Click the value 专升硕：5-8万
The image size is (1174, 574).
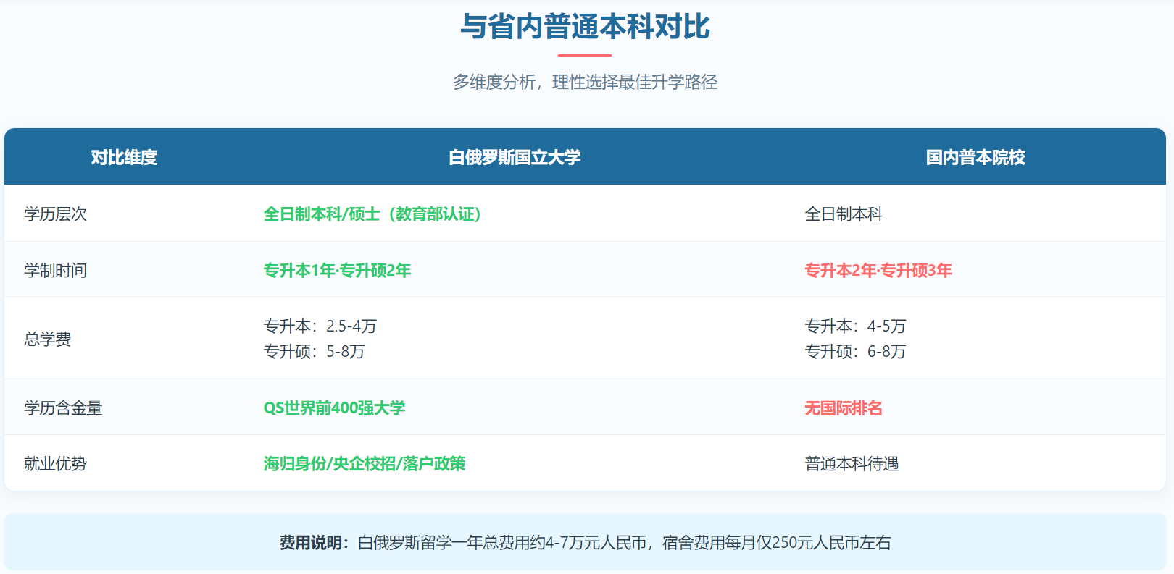point(314,352)
